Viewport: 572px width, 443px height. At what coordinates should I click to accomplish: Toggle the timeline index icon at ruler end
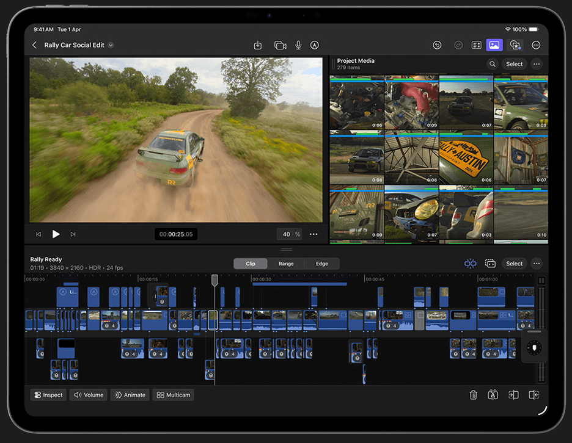tap(541, 281)
